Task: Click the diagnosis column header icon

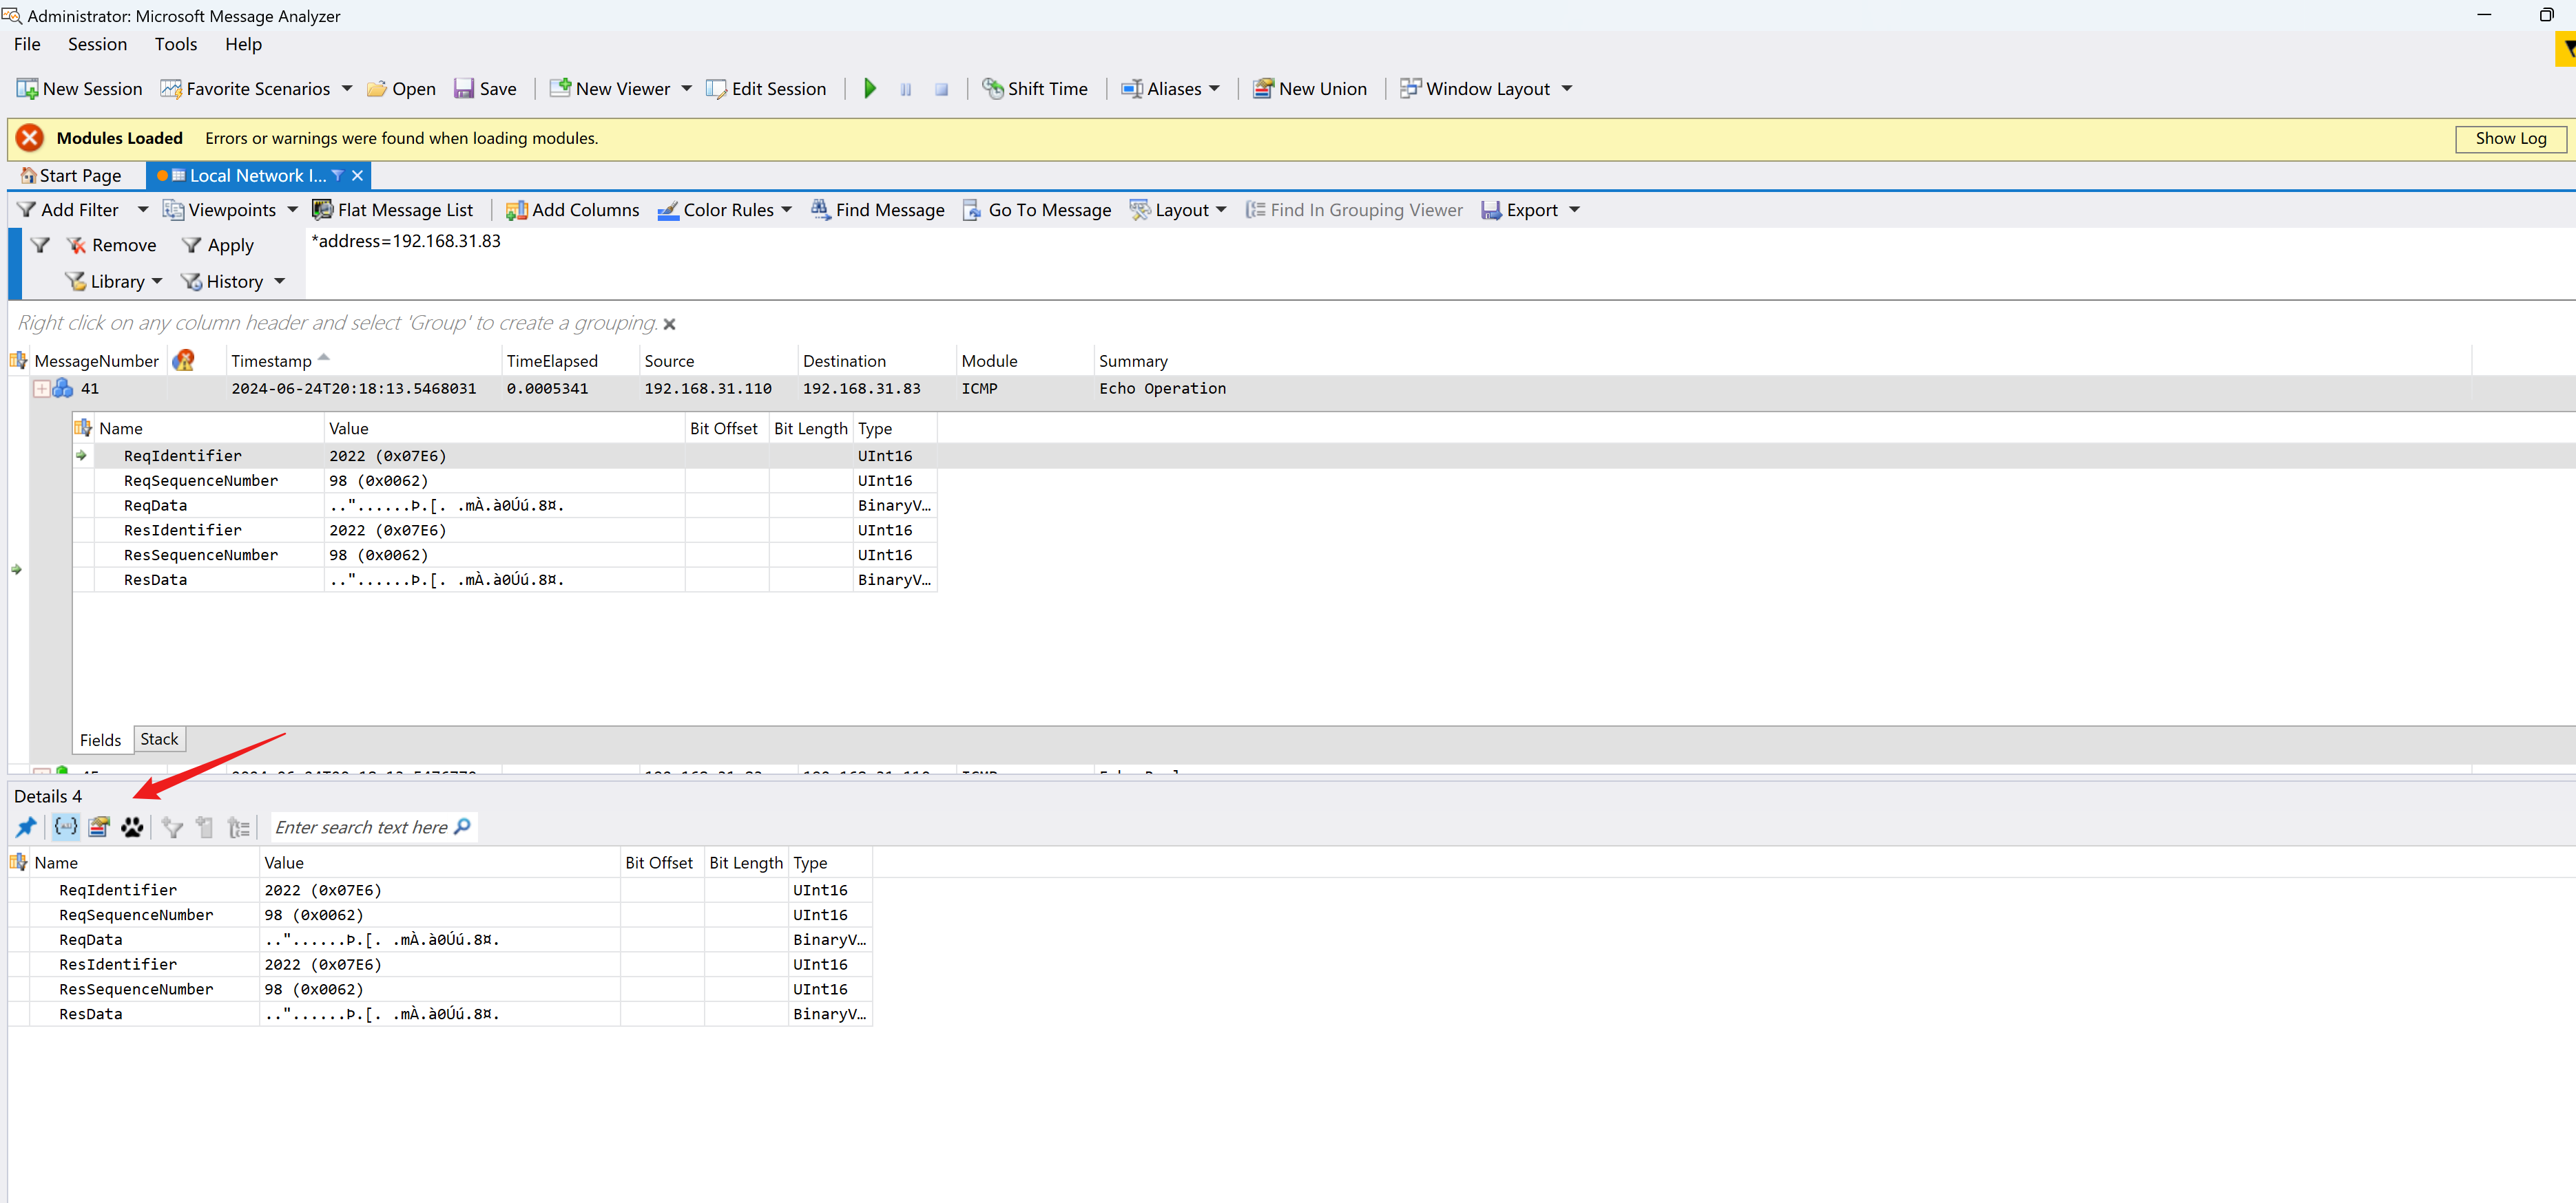Action: (183, 361)
